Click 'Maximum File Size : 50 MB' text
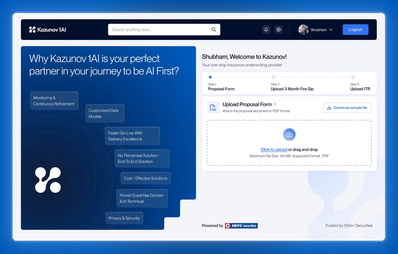Viewport: 398px width, 254px height. click(x=270, y=156)
